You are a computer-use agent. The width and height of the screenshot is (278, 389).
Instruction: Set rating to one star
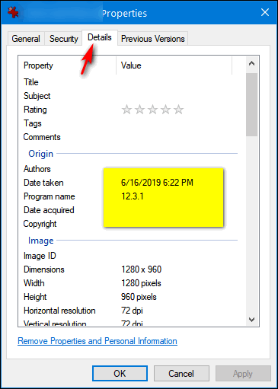pos(126,110)
